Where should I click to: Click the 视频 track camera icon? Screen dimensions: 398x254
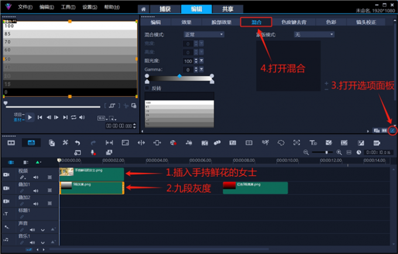click(6, 175)
